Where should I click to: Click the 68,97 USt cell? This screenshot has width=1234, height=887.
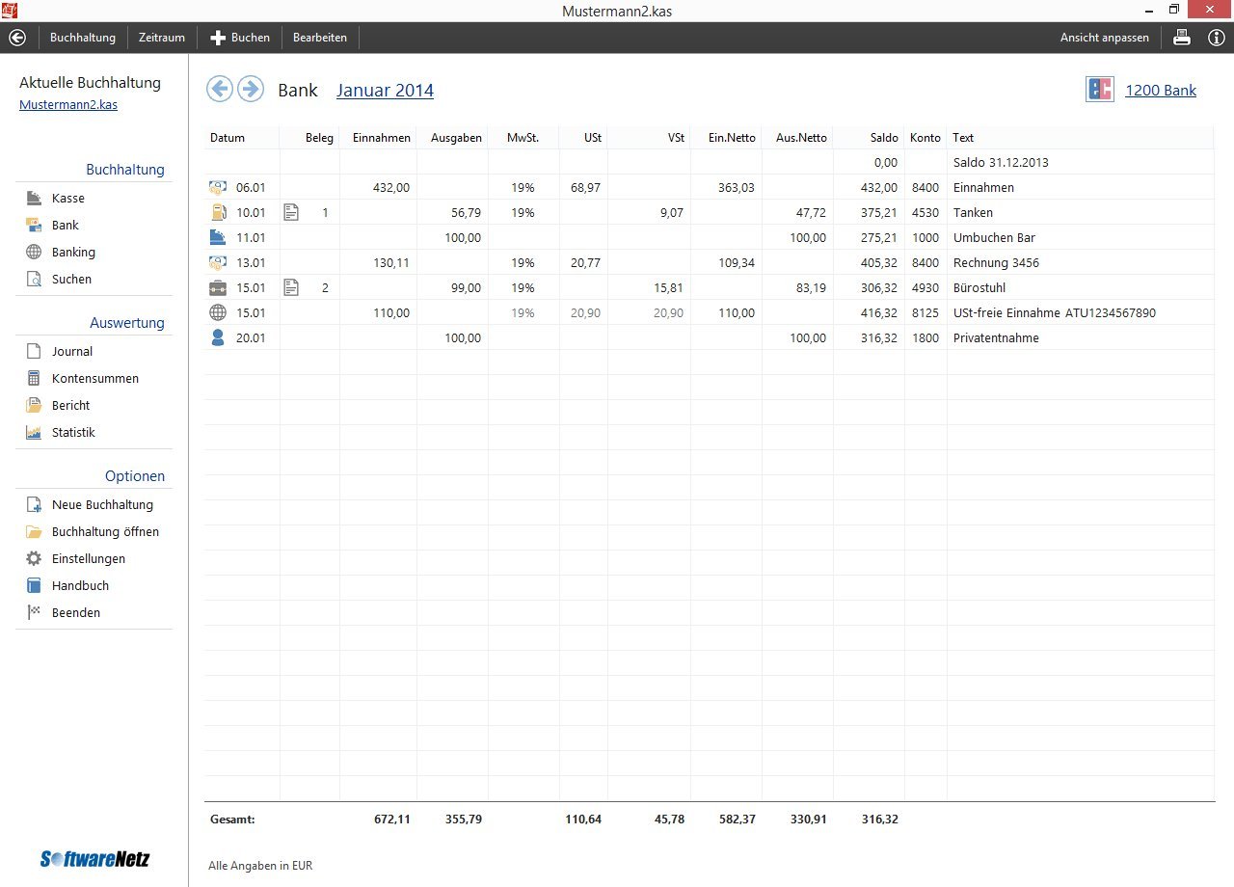pyautogui.click(x=586, y=188)
